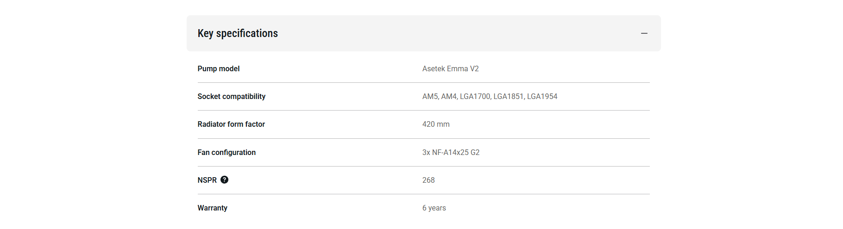The height and width of the screenshot is (229, 843).
Task: Select the NSPR label text
Action: tap(207, 180)
